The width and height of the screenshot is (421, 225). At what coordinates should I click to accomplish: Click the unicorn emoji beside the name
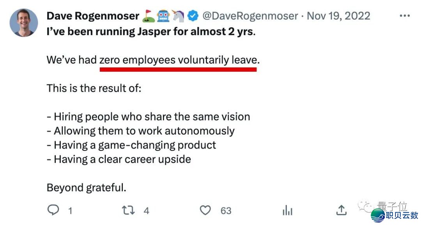(177, 16)
